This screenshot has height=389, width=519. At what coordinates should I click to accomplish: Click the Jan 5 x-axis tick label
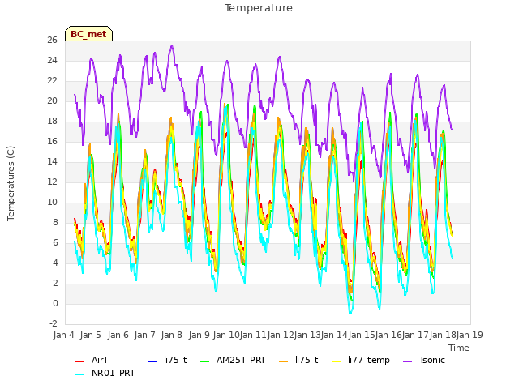click(90, 335)
